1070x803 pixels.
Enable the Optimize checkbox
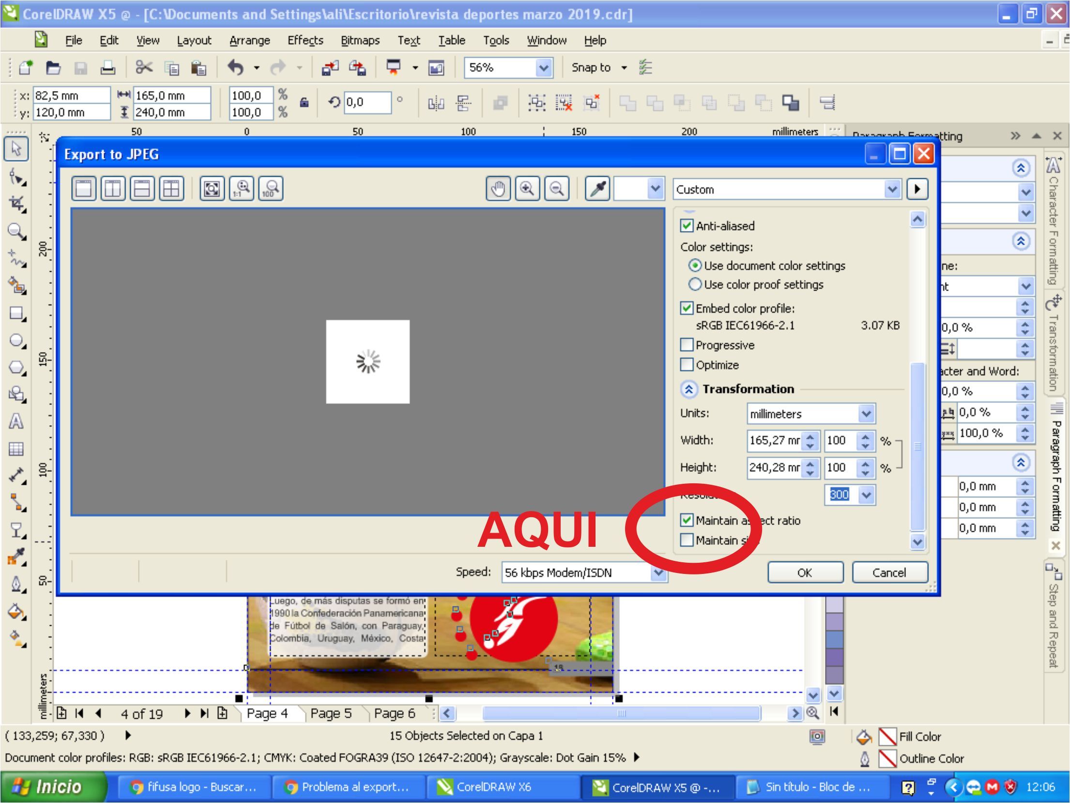click(x=687, y=364)
